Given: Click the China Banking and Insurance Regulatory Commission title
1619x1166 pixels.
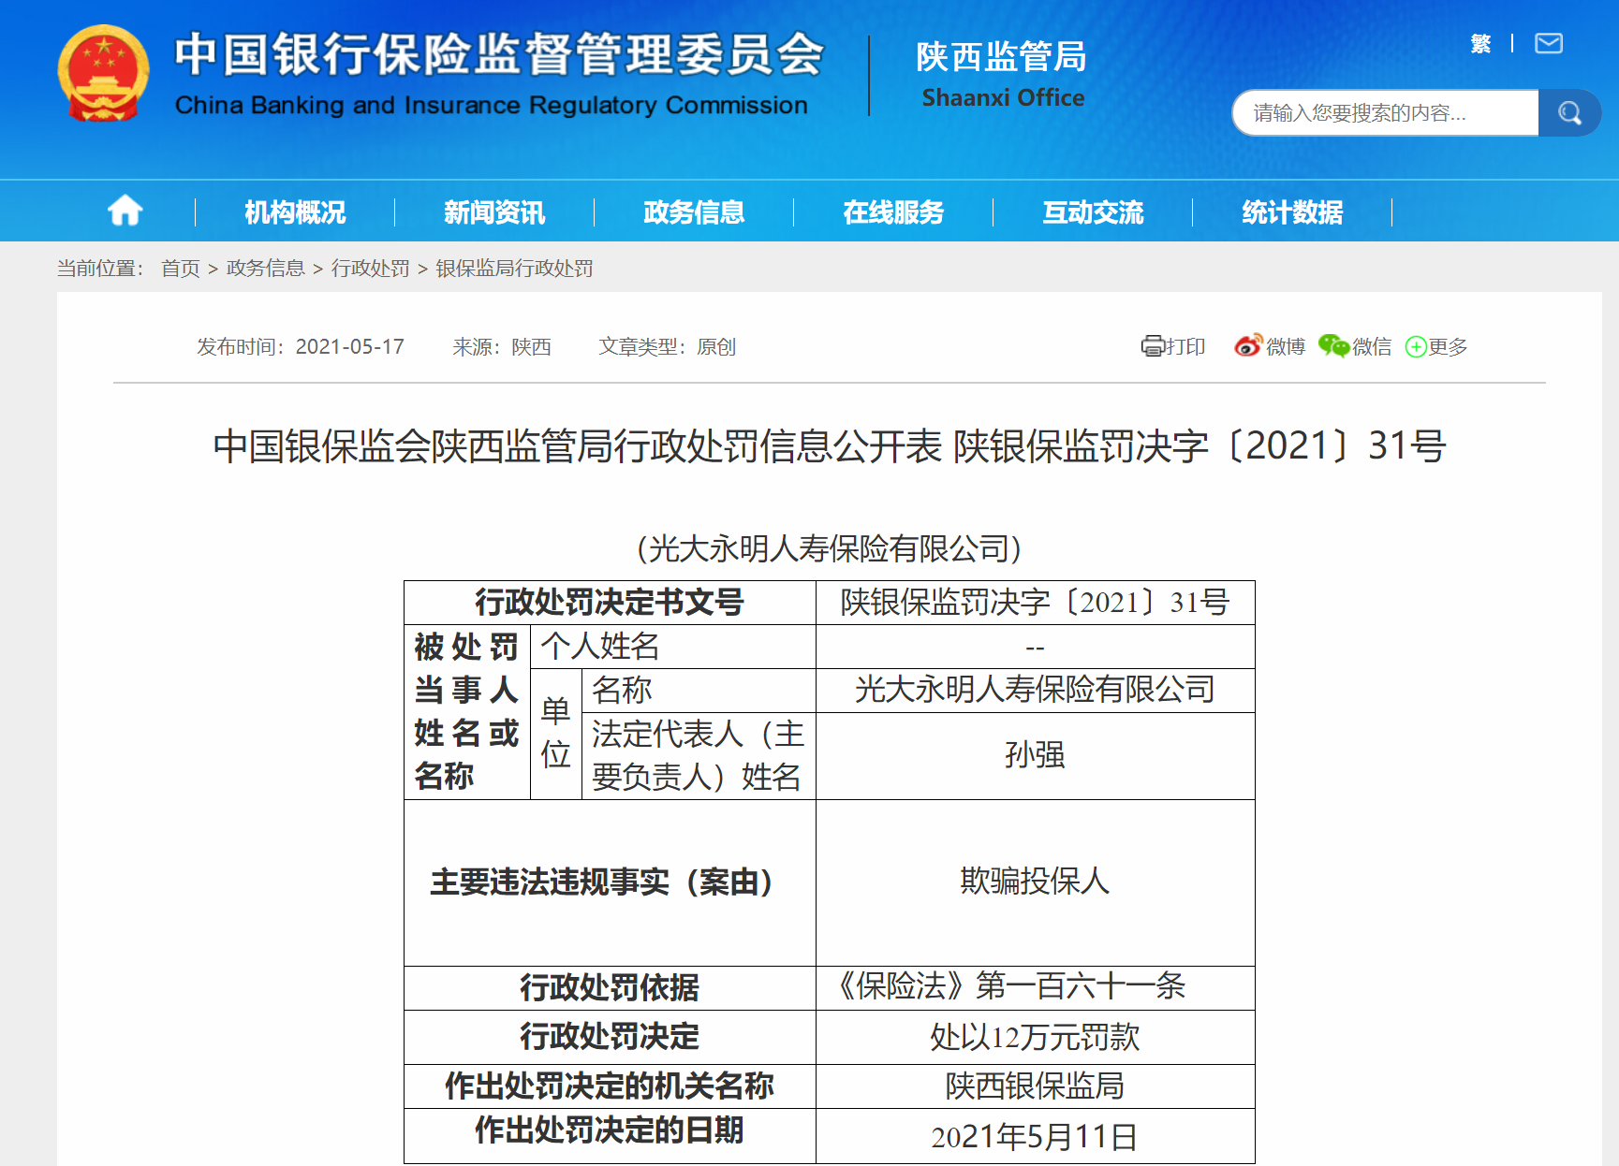Looking at the screenshot, I should point(492,105).
